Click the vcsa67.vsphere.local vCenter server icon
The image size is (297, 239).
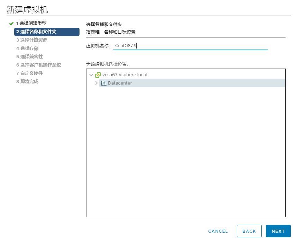[98, 74]
